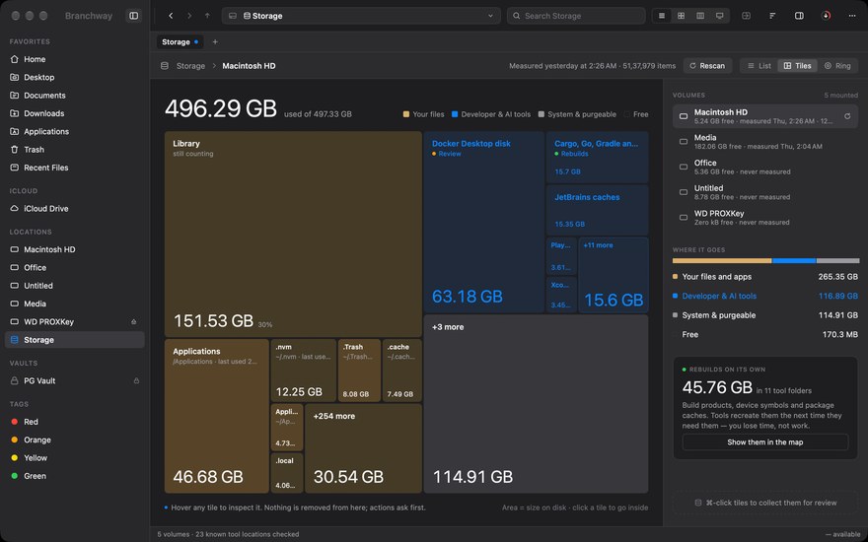Screen dimensions: 868x542
Task: Toggle the System & purgeable legend item
Action: [x=577, y=114]
